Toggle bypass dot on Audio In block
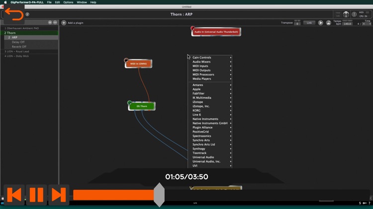373x209 pixels. pyautogui.click(x=192, y=28)
